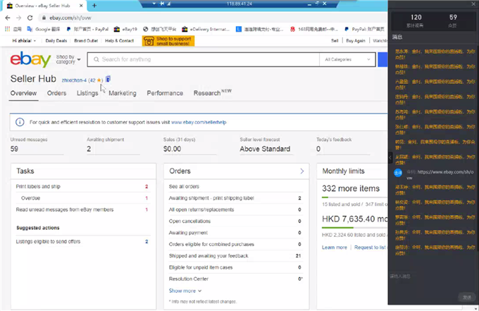The image size is (479, 311).
Task: Expand Show more in Orders
Action: click(x=185, y=291)
